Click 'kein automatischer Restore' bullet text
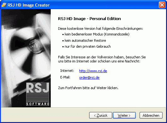Image resolution: width=167 pixels, height=123 pixels. 85,40
